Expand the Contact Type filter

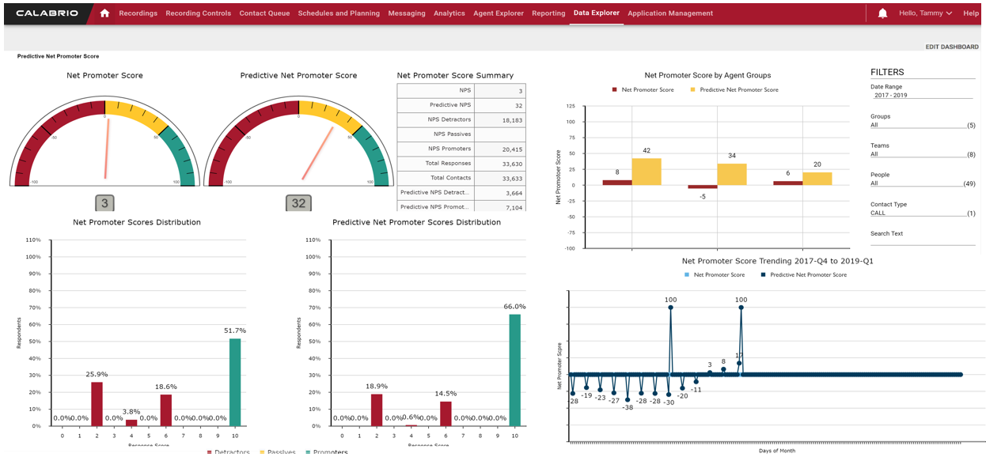point(922,213)
